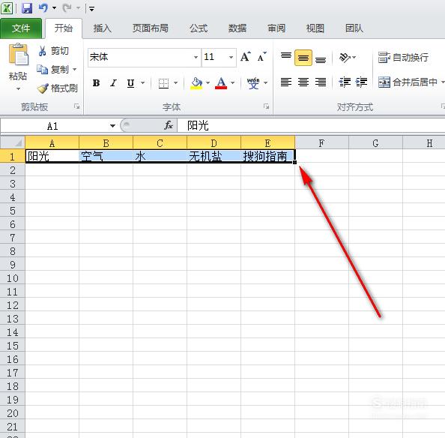Select cell containing 无机盐
Screen dimensions: 445x438
coord(214,156)
